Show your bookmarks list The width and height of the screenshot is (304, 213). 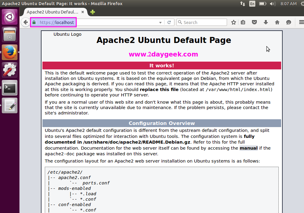coord(243,23)
